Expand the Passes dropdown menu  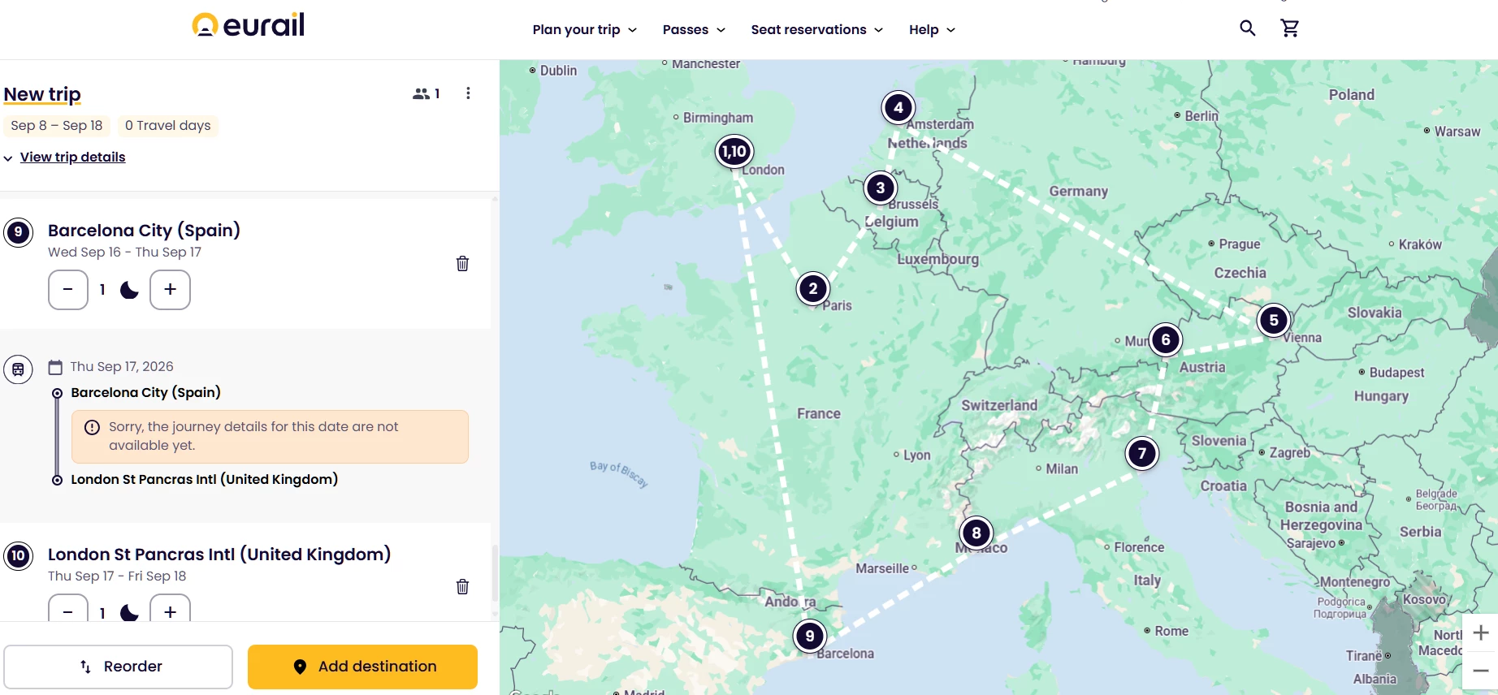coord(694,30)
